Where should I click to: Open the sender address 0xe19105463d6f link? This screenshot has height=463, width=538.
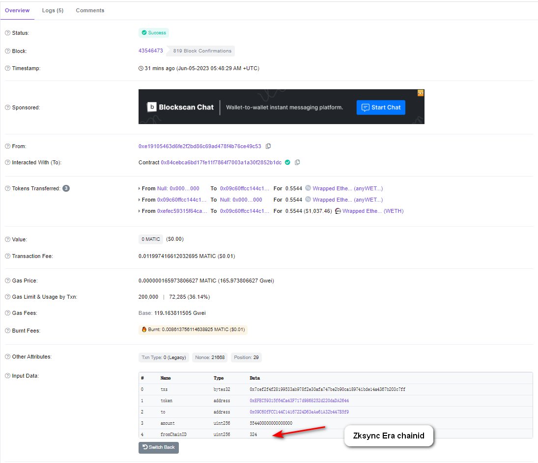[200, 146]
